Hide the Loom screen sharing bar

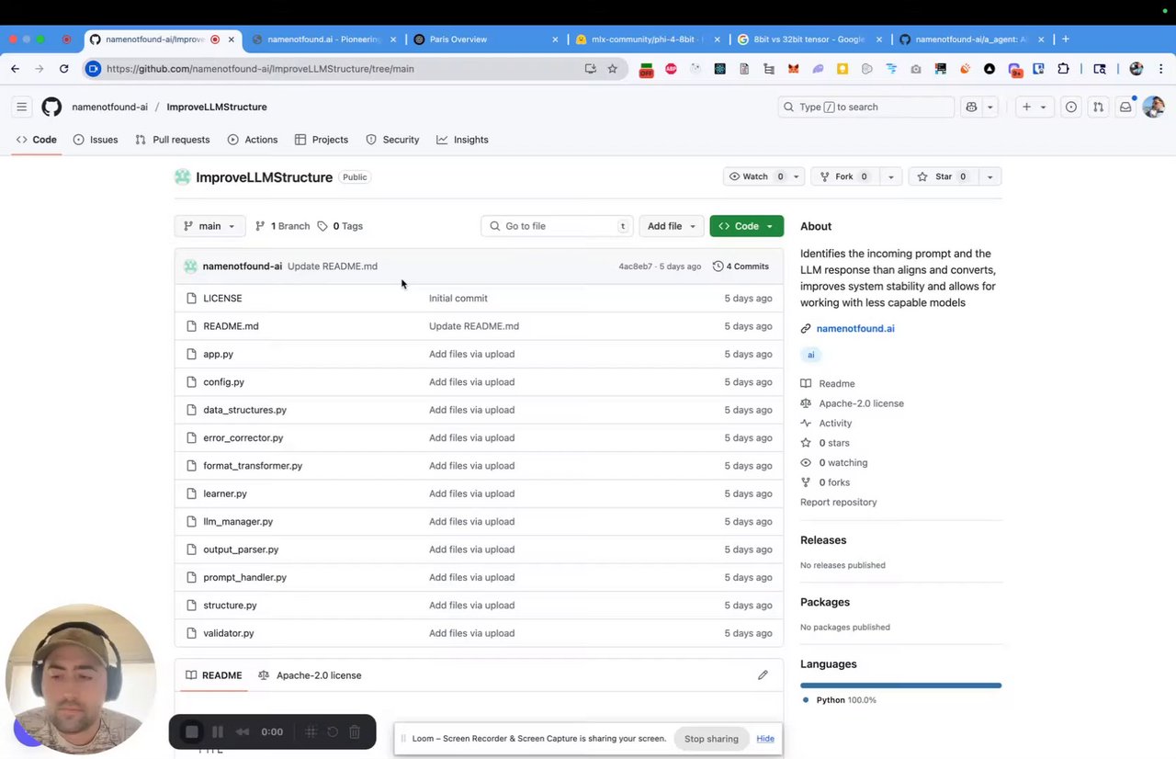click(x=765, y=739)
